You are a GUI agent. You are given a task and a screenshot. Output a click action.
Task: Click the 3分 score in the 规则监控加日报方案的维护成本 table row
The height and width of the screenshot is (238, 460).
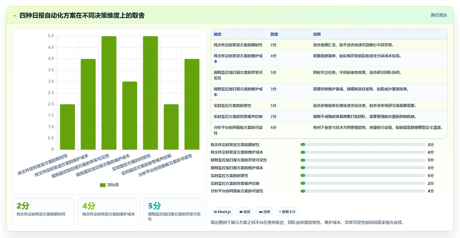pos(273,89)
